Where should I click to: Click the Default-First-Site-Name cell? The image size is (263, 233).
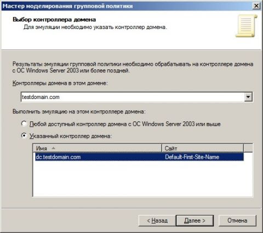pos(192,157)
